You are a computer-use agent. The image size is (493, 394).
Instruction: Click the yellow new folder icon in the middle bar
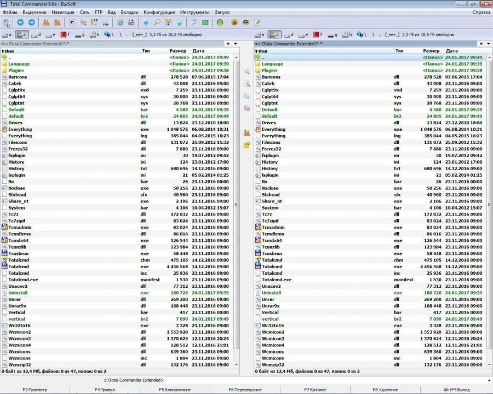[x=247, y=145]
